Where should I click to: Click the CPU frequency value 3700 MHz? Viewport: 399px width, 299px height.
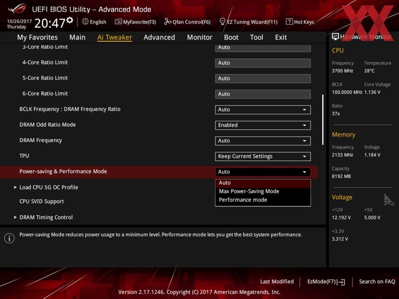(x=342, y=71)
